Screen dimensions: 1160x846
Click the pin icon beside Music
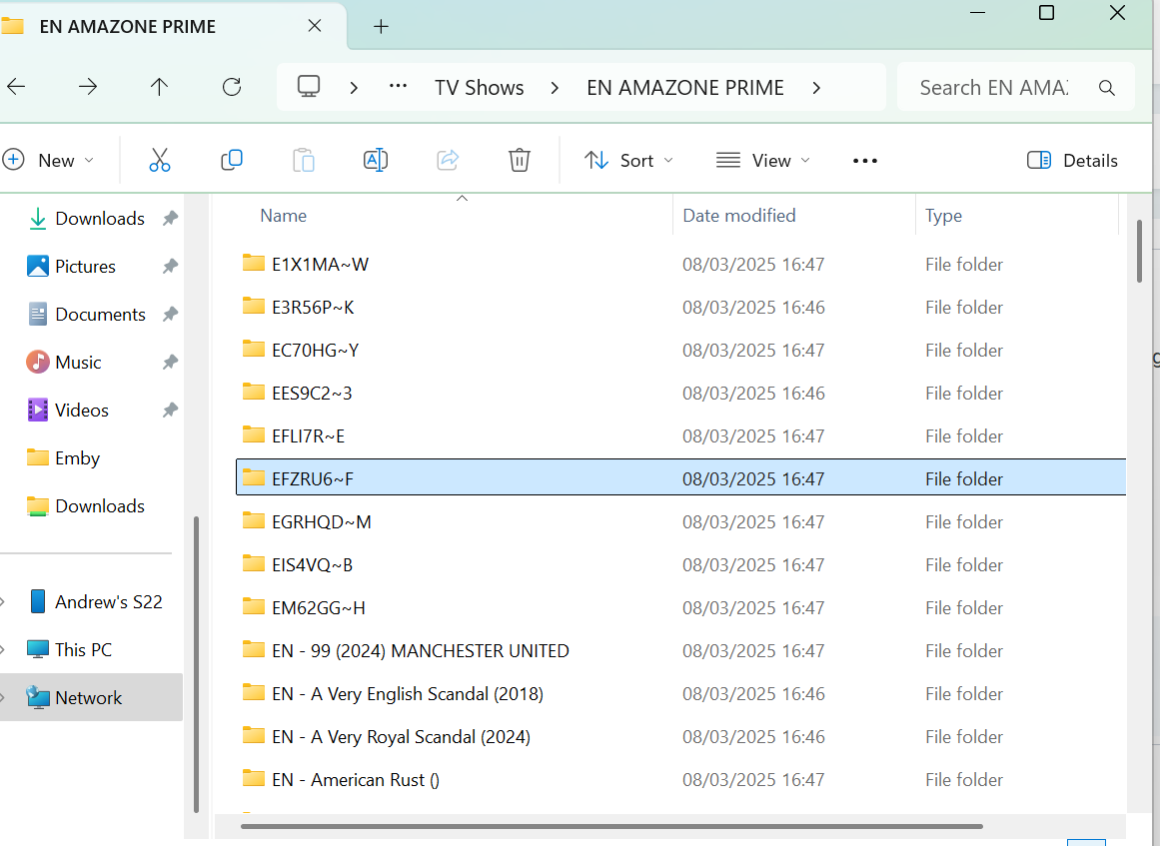coord(170,363)
